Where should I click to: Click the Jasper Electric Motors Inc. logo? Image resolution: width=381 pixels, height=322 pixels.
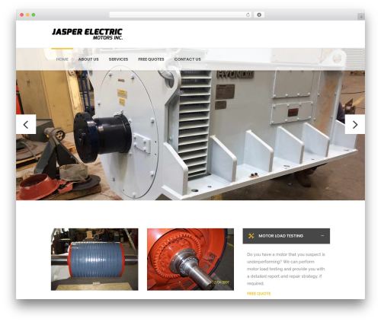click(x=88, y=34)
